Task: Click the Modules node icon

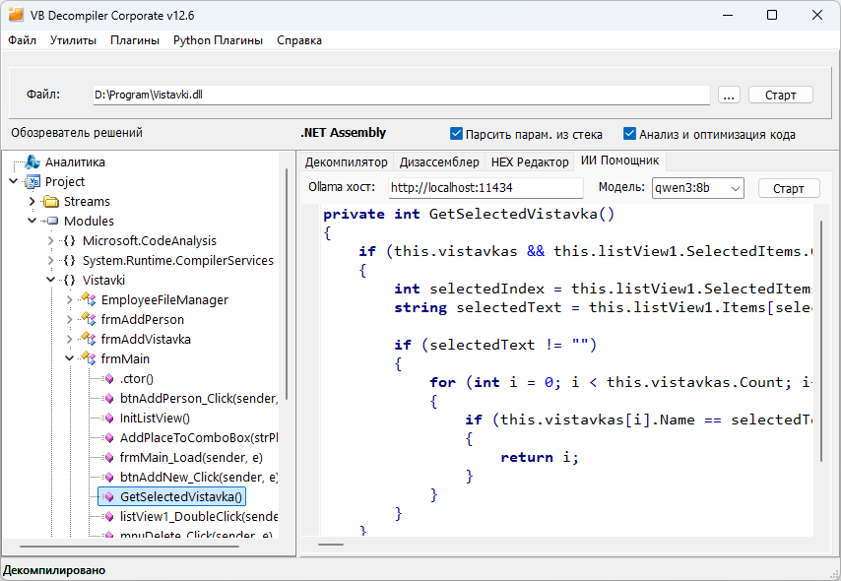Action: click(x=52, y=221)
